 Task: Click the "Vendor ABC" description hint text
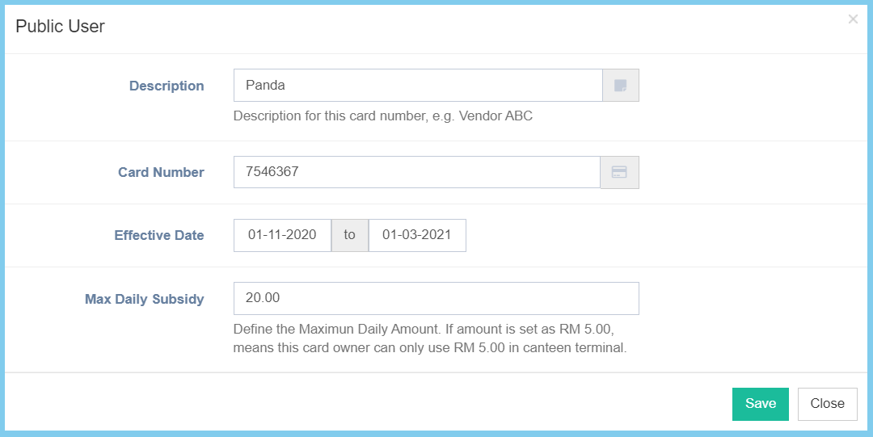383,116
